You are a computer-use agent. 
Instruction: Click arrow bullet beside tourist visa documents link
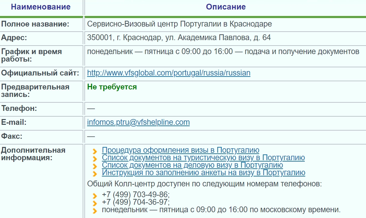[95, 158]
